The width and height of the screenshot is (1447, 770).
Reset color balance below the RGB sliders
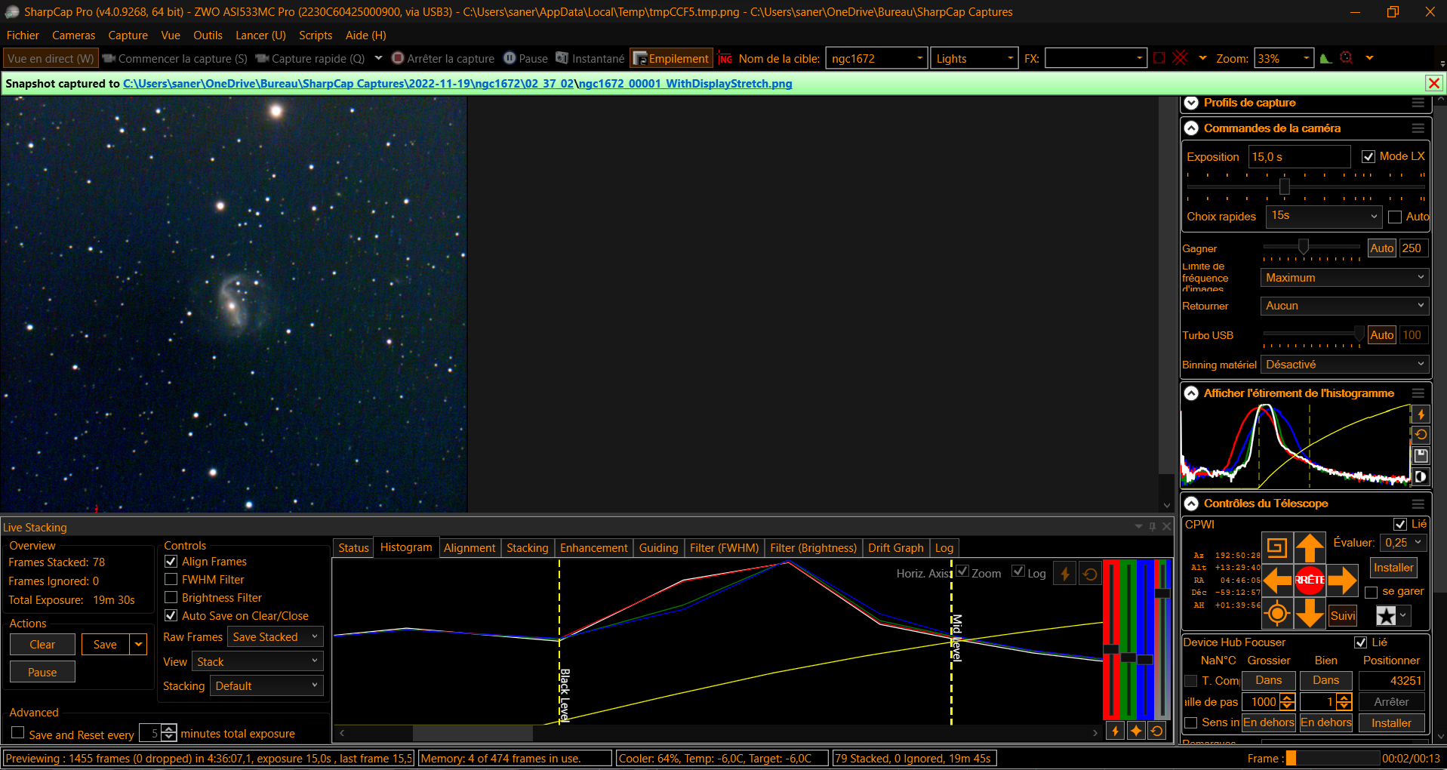click(x=1156, y=731)
